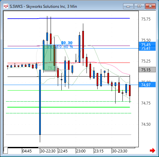The image size is (159, 157).
Task: Click the small white box at bottom left
Action: [x=6, y=150]
